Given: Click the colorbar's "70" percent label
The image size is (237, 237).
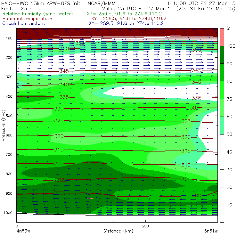Looking at the screenshot, I should click(x=229, y=99).
